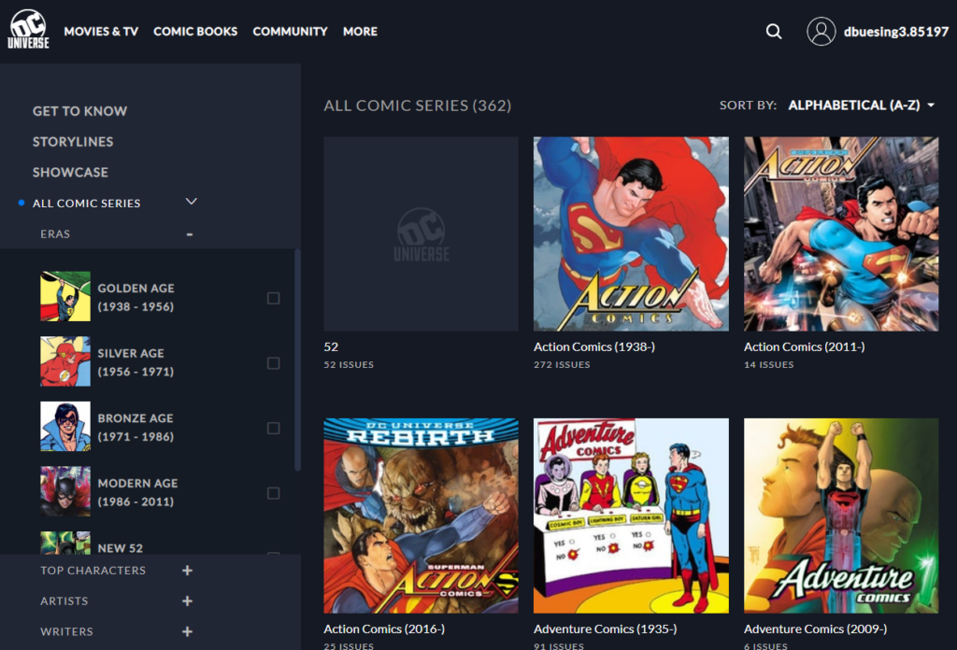This screenshot has width=957, height=650.
Task: Click the Golden Age era thumbnail
Action: coord(65,296)
